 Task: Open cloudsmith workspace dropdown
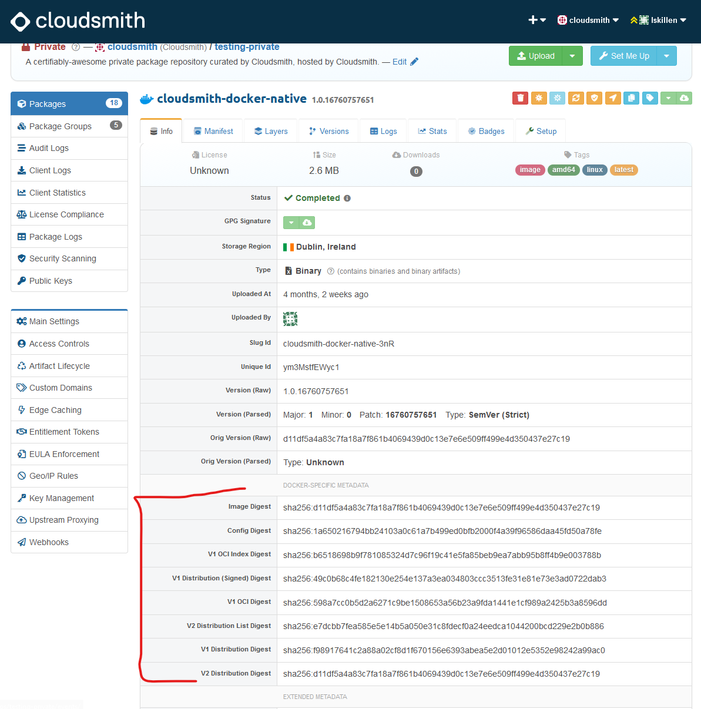[x=588, y=20]
